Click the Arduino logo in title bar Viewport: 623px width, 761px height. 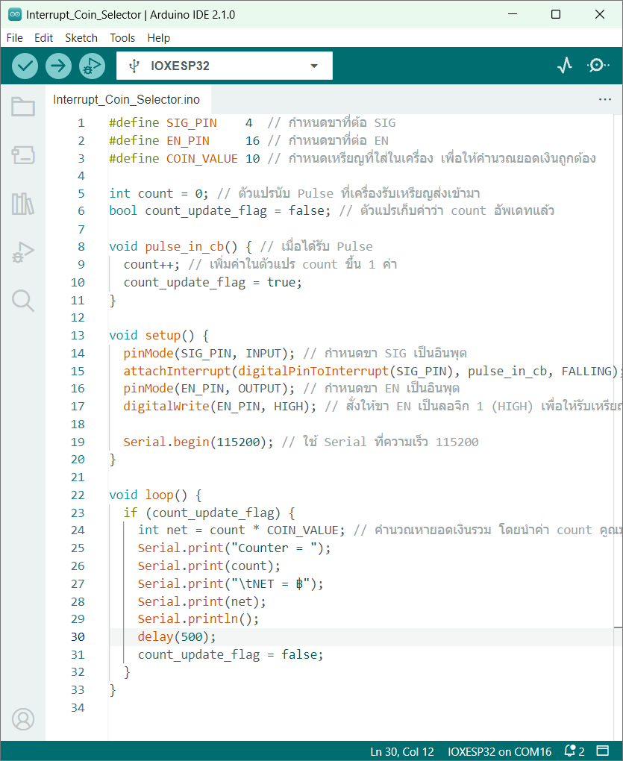tap(15, 15)
